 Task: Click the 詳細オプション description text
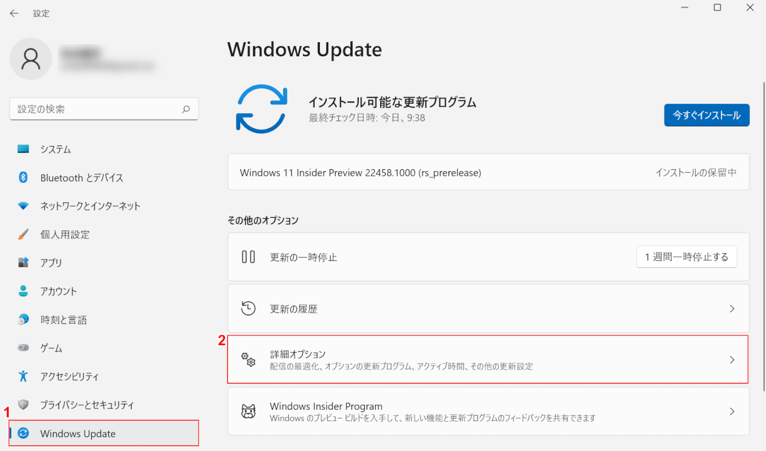click(x=402, y=366)
